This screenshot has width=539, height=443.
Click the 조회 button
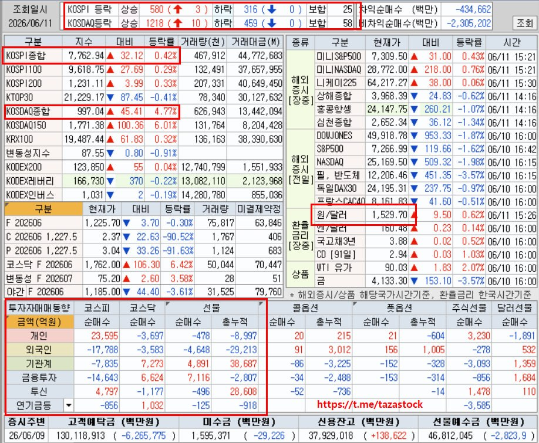[524, 23]
